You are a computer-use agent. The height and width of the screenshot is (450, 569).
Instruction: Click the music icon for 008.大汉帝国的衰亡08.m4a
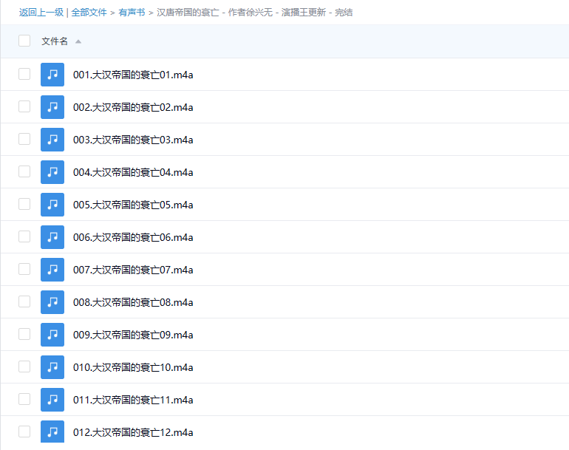coord(52,302)
